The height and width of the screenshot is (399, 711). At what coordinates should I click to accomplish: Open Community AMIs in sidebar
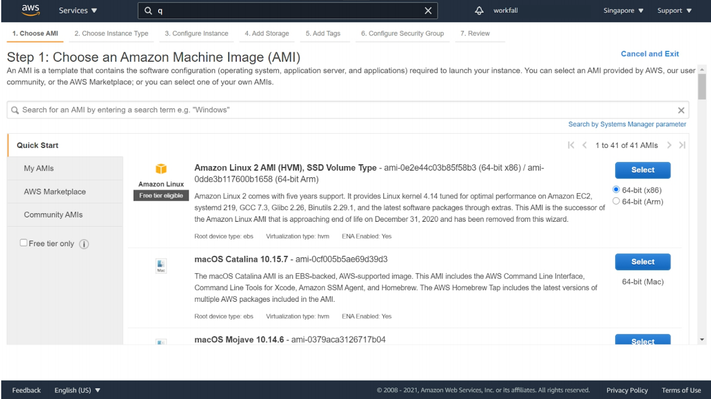(x=65, y=214)
